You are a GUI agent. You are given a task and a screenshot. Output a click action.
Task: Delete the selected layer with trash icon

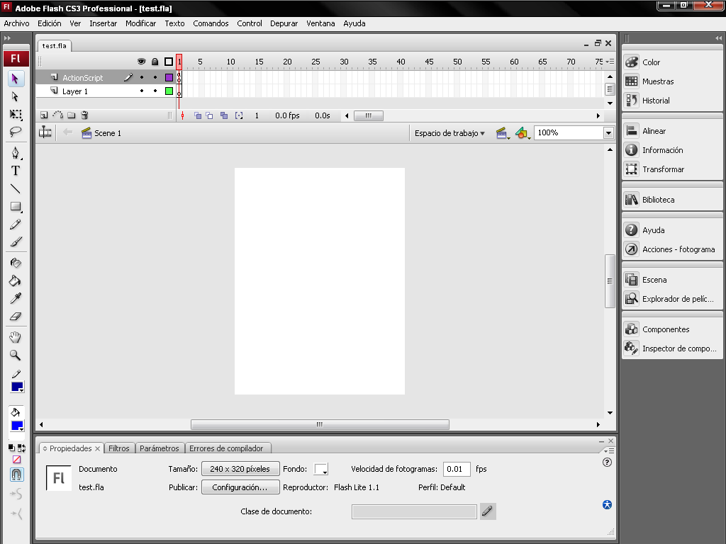click(x=84, y=115)
